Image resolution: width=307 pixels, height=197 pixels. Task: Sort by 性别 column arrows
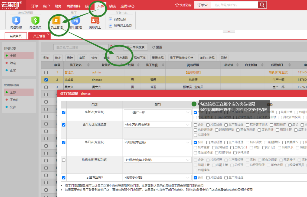(x=138, y=65)
